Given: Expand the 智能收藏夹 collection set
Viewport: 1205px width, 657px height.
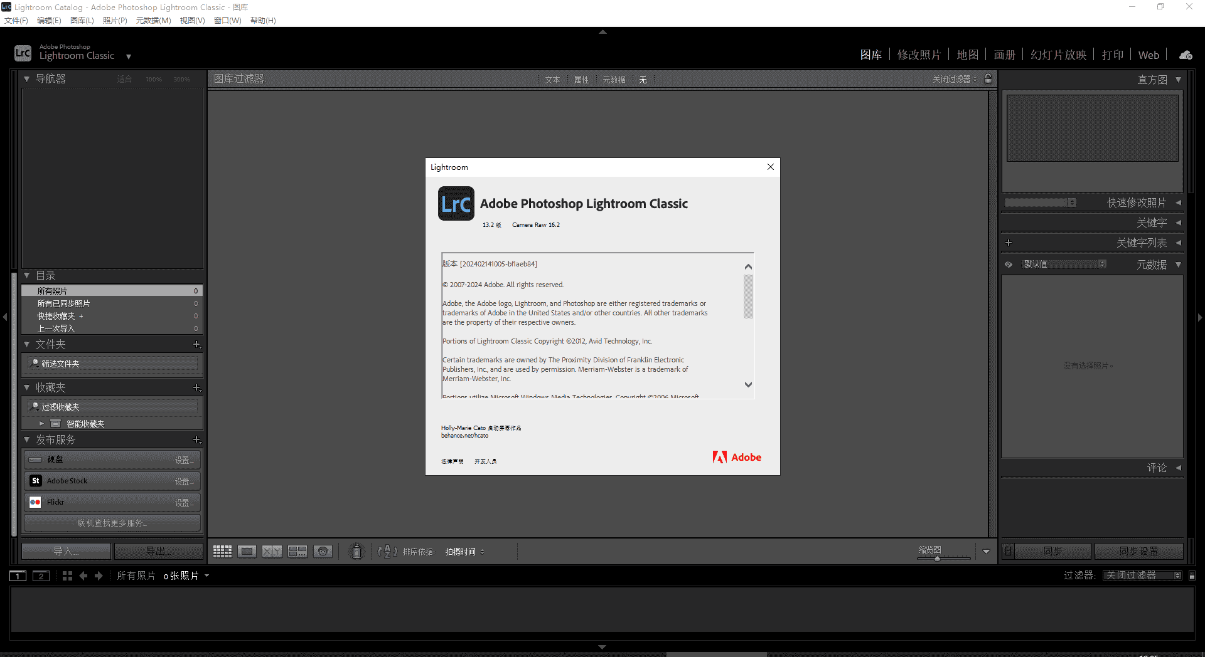Looking at the screenshot, I should 41,423.
